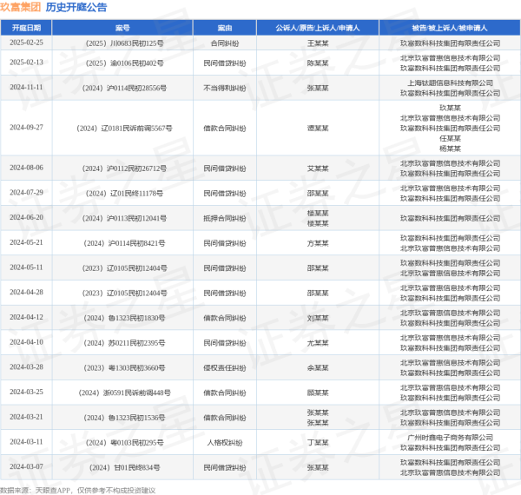The height and width of the screenshot is (495, 521).
Task: Click the 公诉人/原告/上诉人/申请人 column header
Action: point(318,28)
